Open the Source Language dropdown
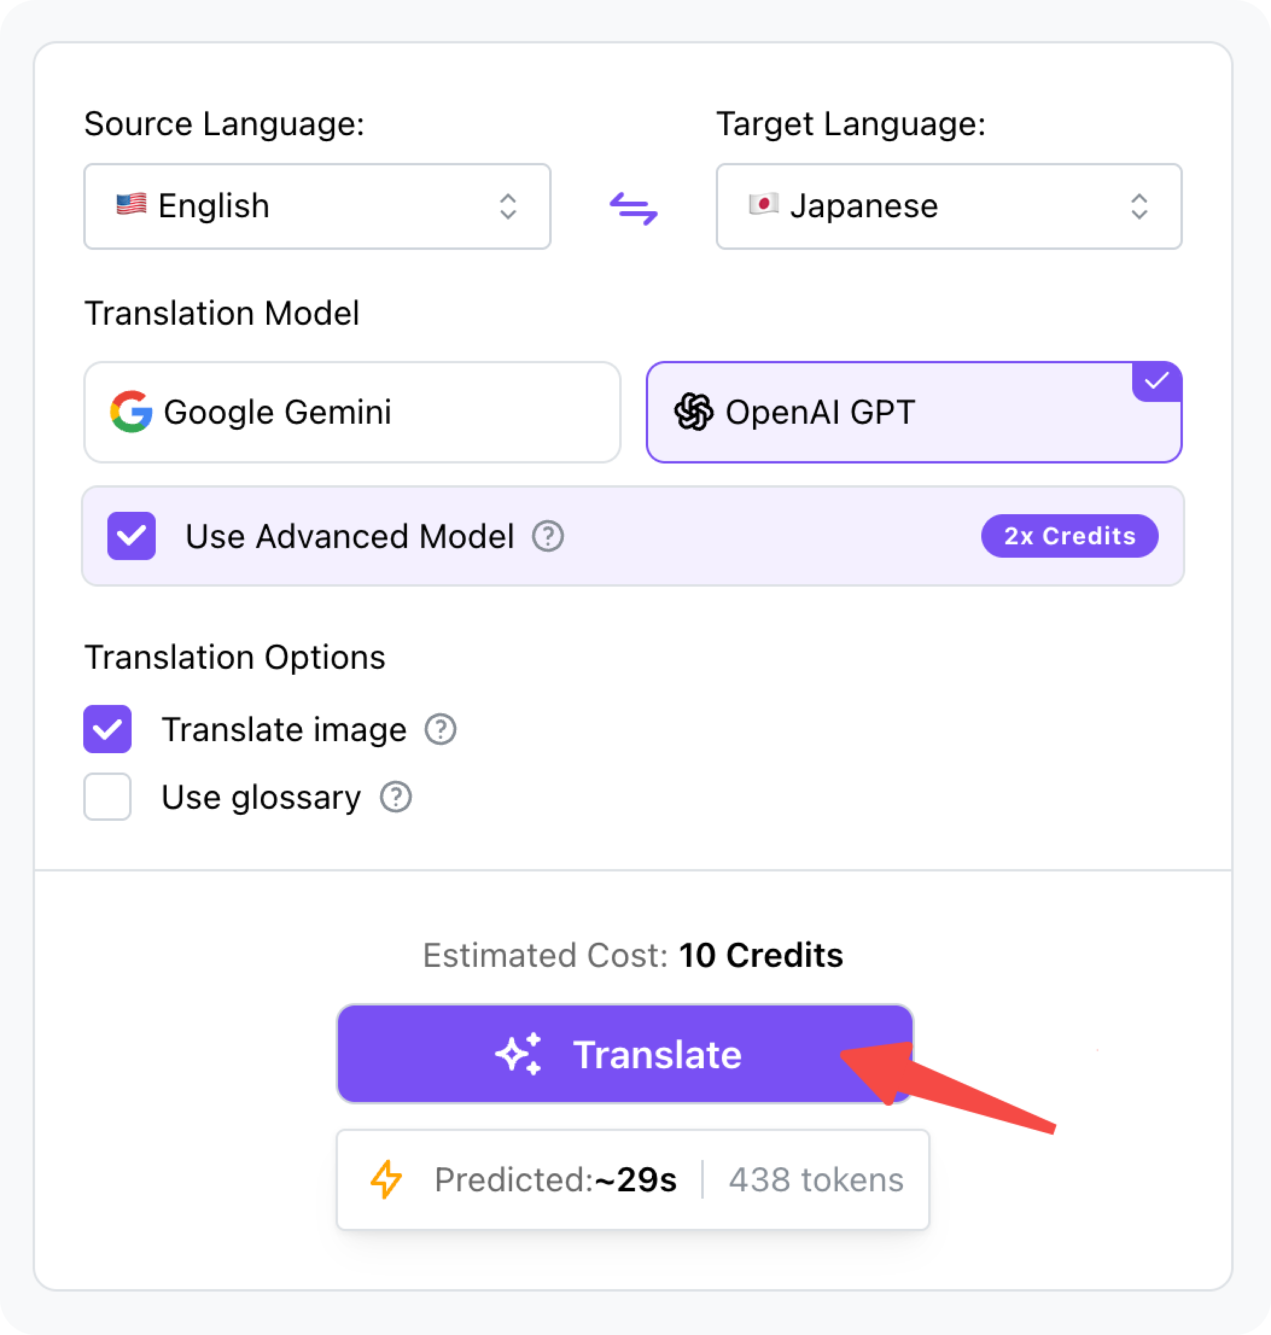The width and height of the screenshot is (1271, 1335). point(317,206)
